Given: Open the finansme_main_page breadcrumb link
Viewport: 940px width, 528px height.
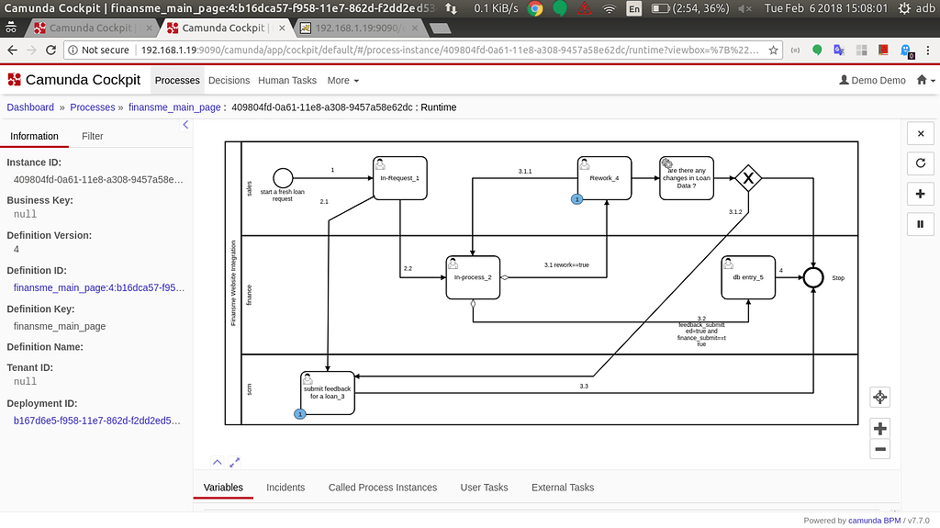Looking at the screenshot, I should (x=174, y=107).
